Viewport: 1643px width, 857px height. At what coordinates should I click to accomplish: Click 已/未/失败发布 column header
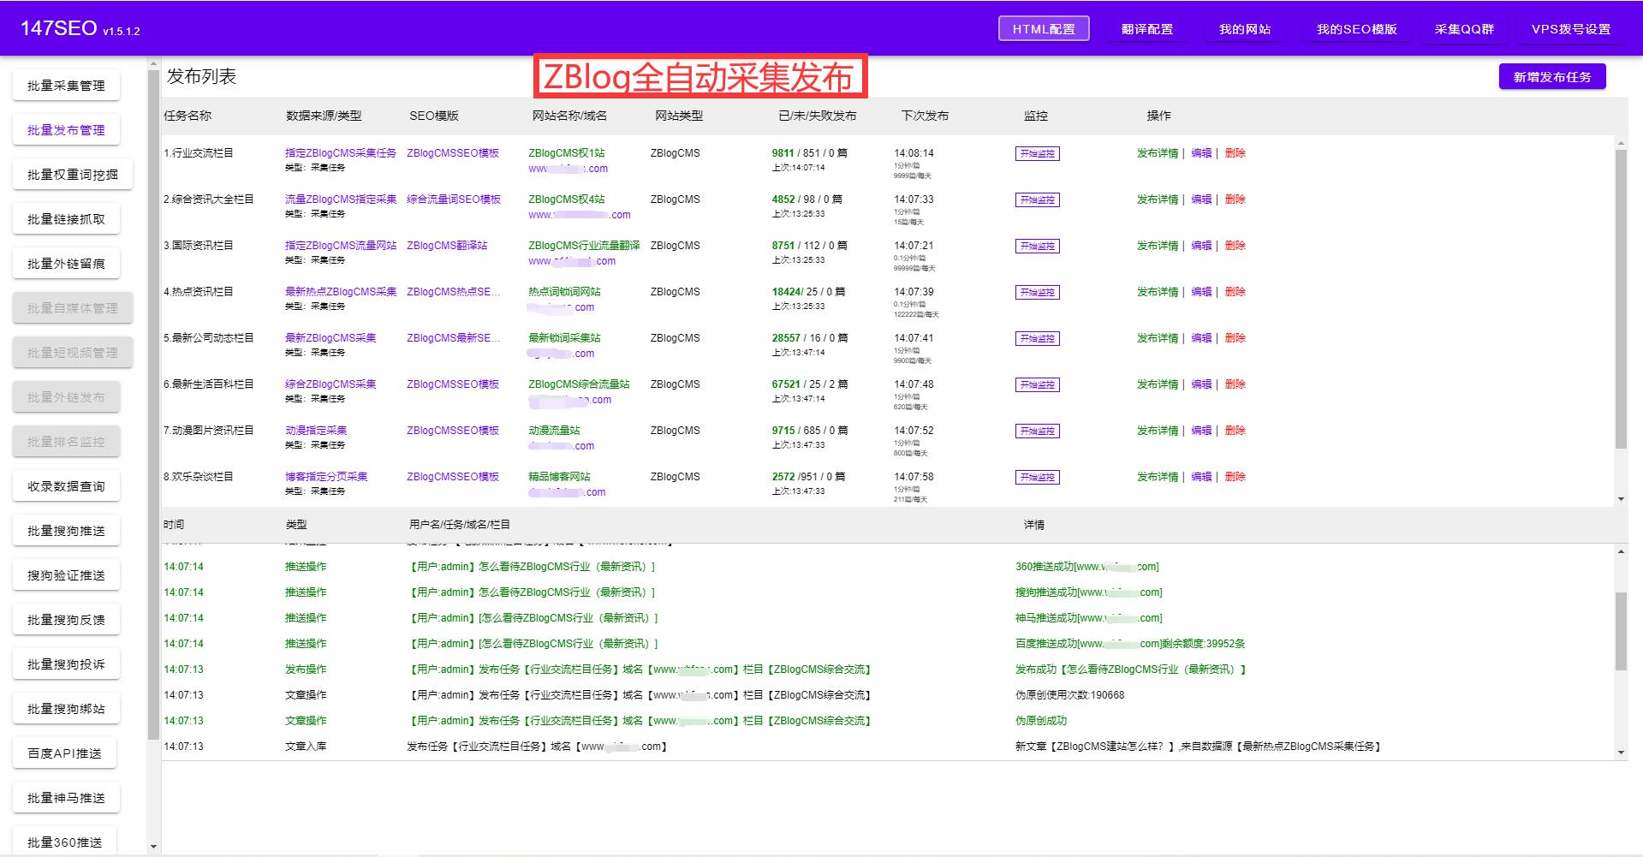817,116
